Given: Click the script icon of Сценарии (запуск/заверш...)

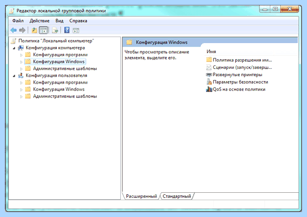Looking at the screenshot, I should pyautogui.click(x=209, y=67).
